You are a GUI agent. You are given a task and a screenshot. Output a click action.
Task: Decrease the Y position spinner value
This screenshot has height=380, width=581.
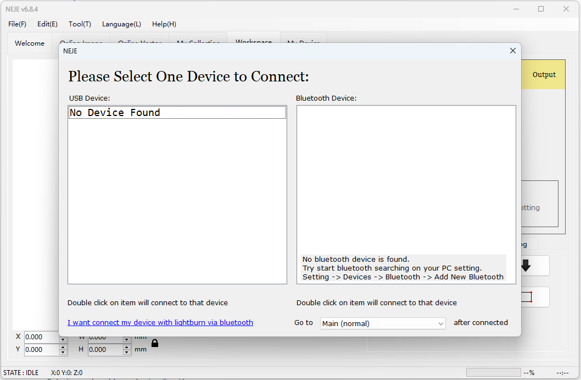pos(63,352)
